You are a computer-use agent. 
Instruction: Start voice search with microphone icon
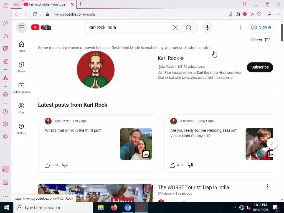click(x=207, y=27)
